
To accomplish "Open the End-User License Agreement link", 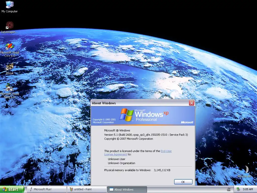I will (x=138, y=153).
